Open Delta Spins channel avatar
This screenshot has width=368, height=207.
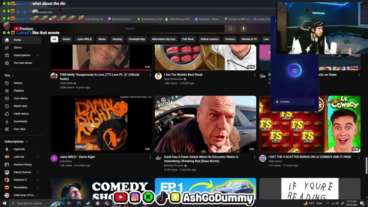pos(263,158)
